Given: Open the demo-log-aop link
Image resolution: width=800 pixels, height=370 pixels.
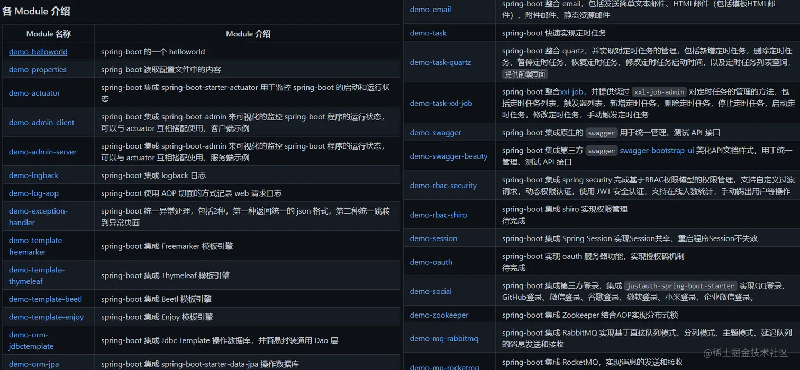Looking at the screenshot, I should (x=34, y=193).
